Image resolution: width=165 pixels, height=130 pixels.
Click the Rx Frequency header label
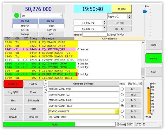110,38
